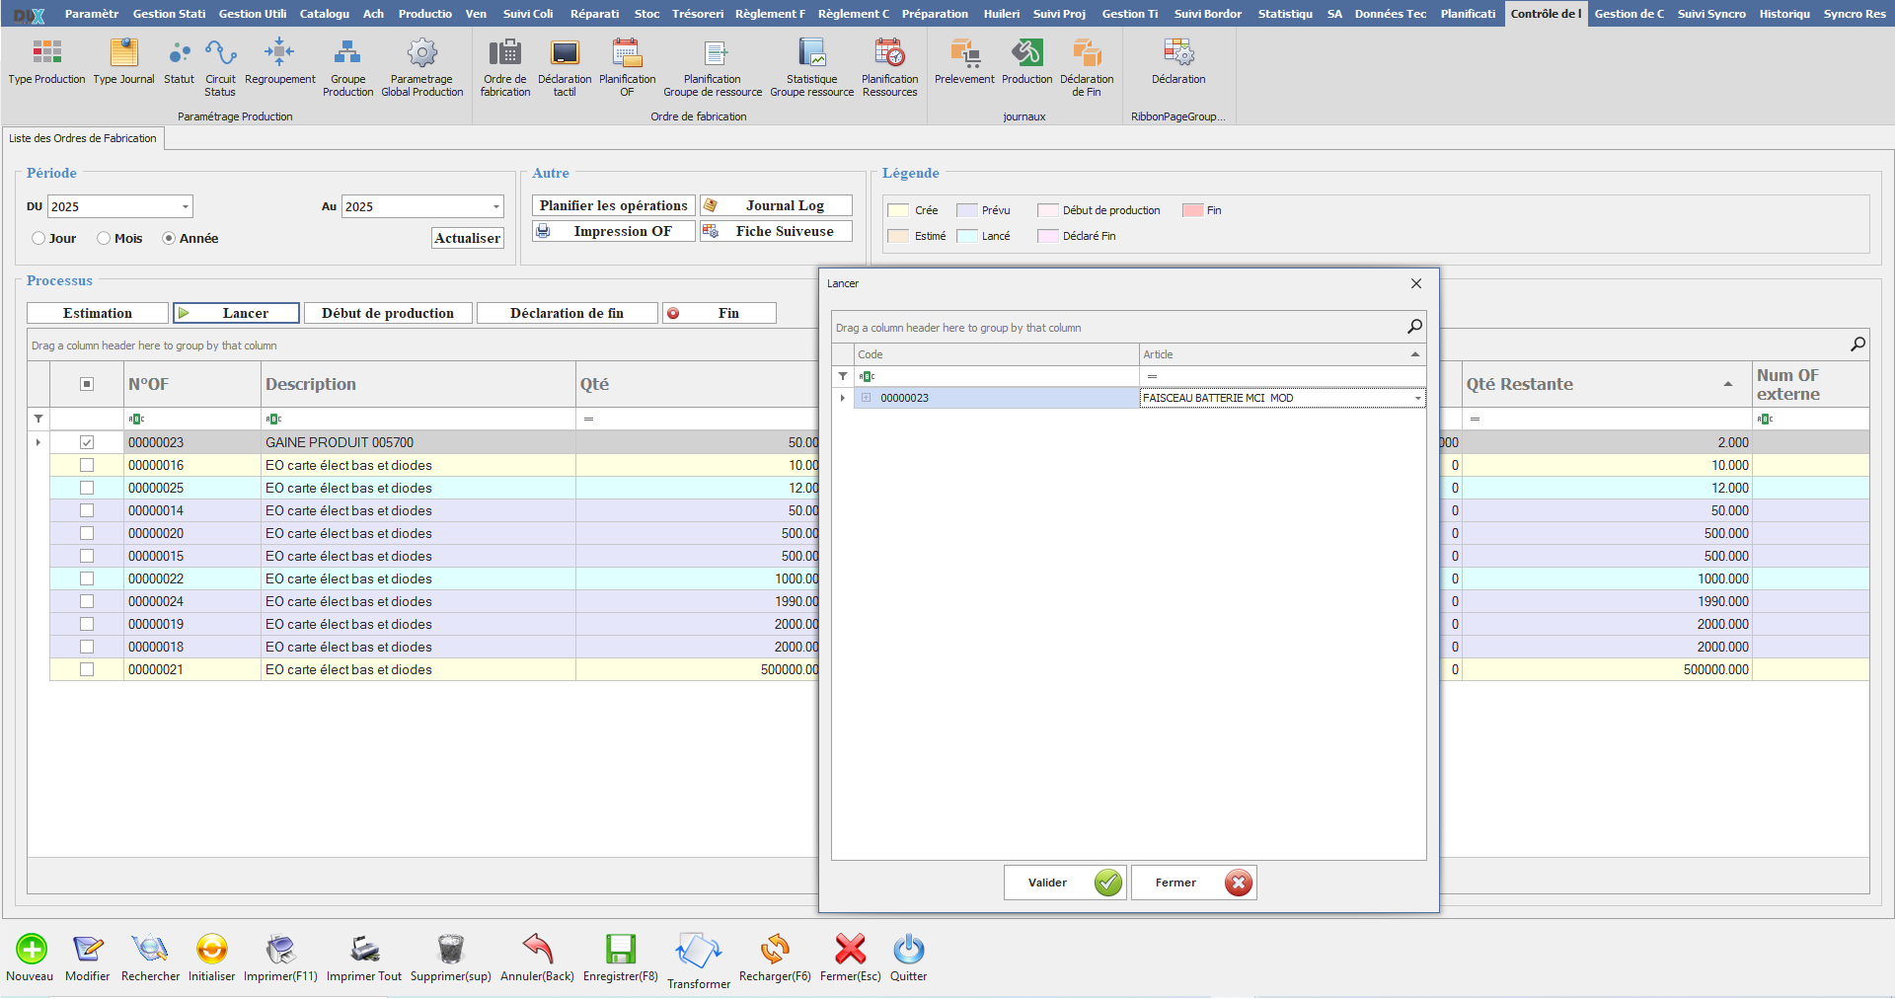
Task: Expand the Au year dropdown
Action: pyautogui.click(x=495, y=207)
